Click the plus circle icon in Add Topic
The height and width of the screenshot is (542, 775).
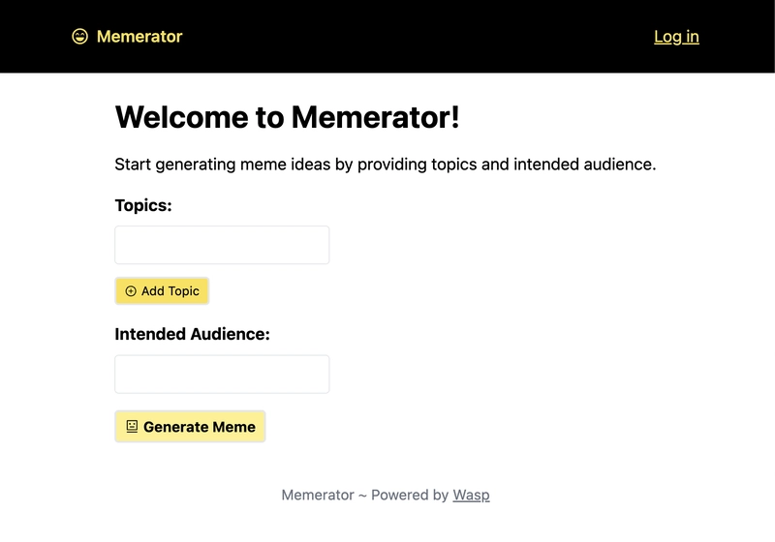point(131,291)
